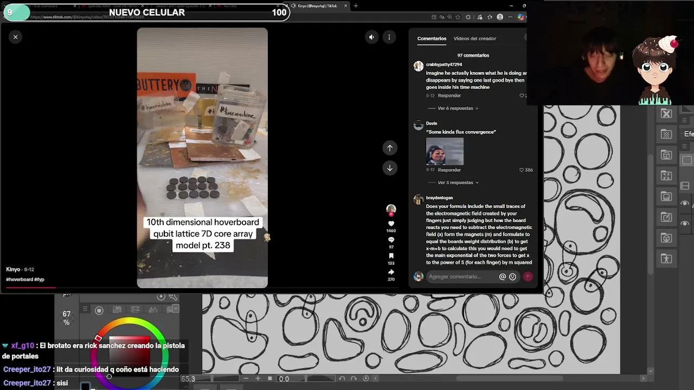Close the Kinyo TikTok browser tab
The image size is (694, 390).
345,6
